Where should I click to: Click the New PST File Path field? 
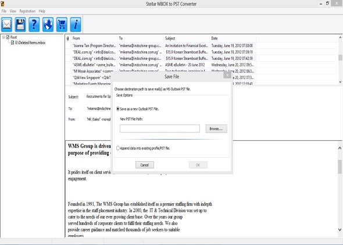[x=160, y=129]
